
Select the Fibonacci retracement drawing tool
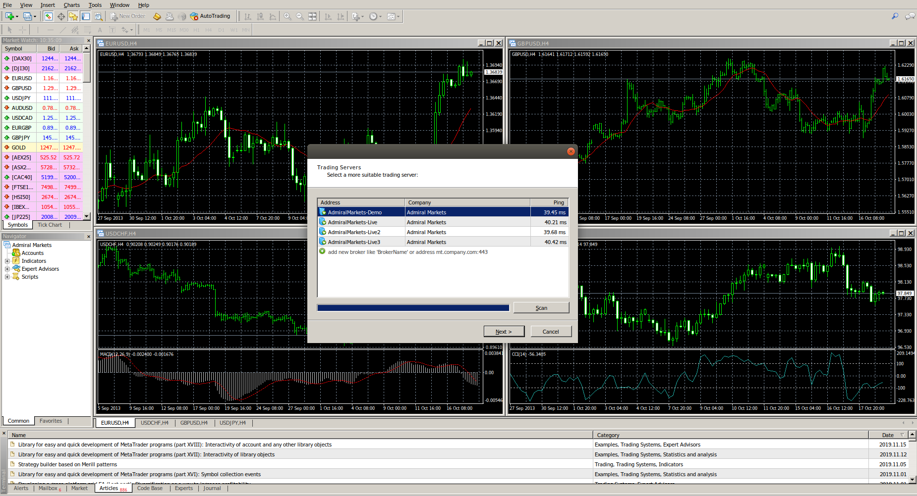click(87, 30)
